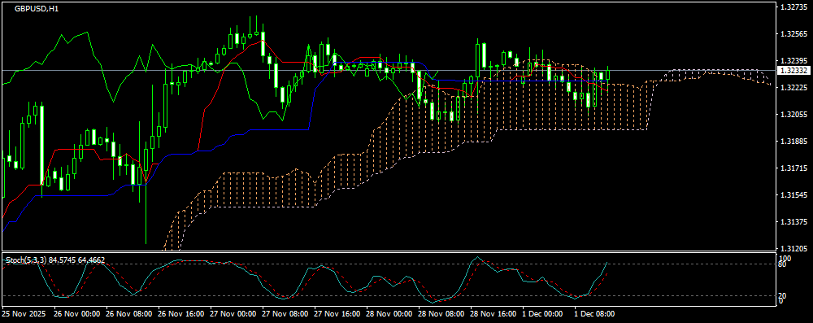This screenshot has height=323, width=813.
Task: Click the 1 Dec 08:00 time label
Action: [595, 314]
